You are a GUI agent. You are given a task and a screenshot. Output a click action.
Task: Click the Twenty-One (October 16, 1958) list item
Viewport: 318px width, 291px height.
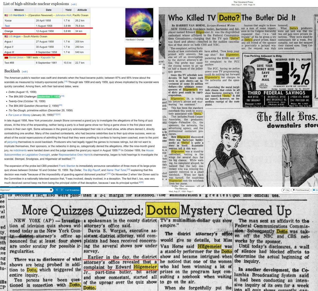pos(27,101)
